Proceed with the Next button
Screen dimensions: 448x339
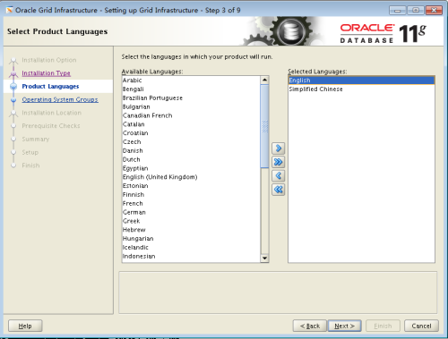(345, 326)
